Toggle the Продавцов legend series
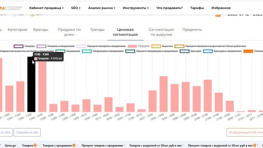This screenshot has width=263, height=148. click(x=68, y=51)
